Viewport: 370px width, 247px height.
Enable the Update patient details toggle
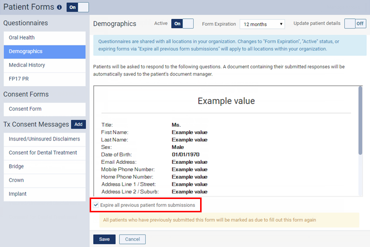click(355, 24)
